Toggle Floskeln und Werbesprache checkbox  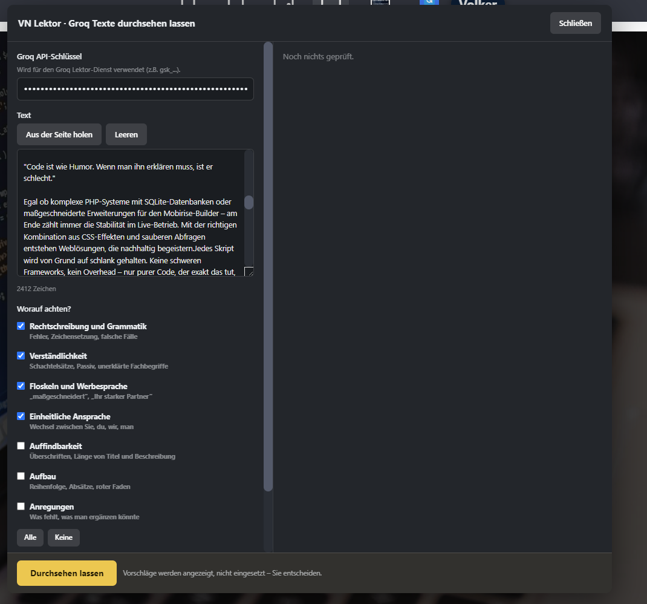21,386
